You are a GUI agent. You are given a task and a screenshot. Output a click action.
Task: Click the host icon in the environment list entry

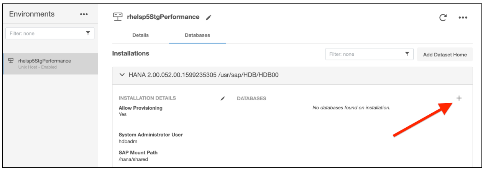tap(11, 61)
